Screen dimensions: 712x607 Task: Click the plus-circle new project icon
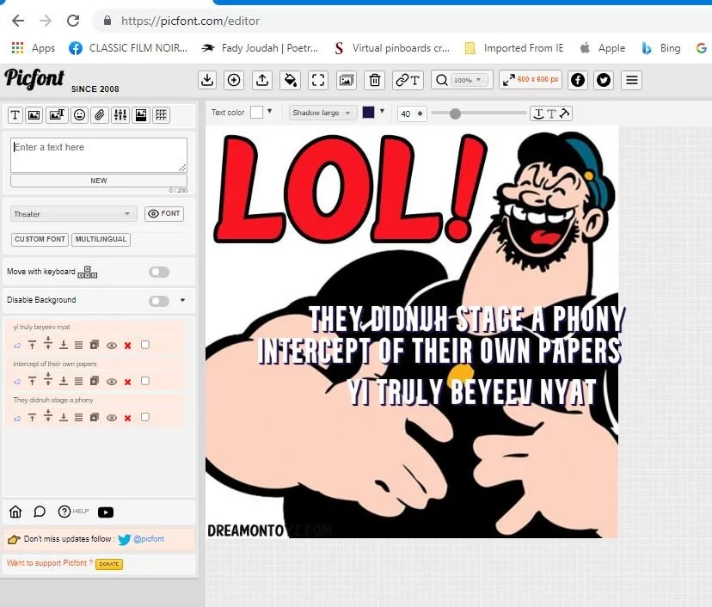tap(234, 80)
